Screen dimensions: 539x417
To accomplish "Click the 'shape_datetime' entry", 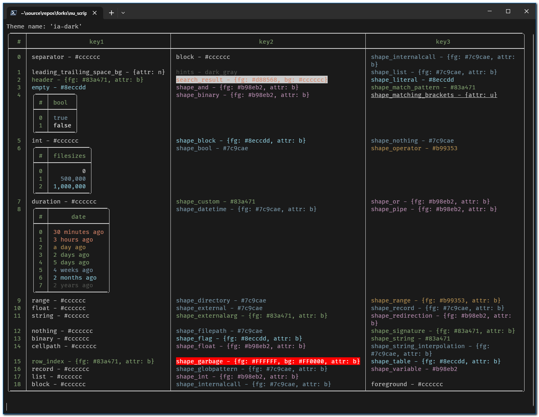I will pyautogui.click(x=247, y=209).
